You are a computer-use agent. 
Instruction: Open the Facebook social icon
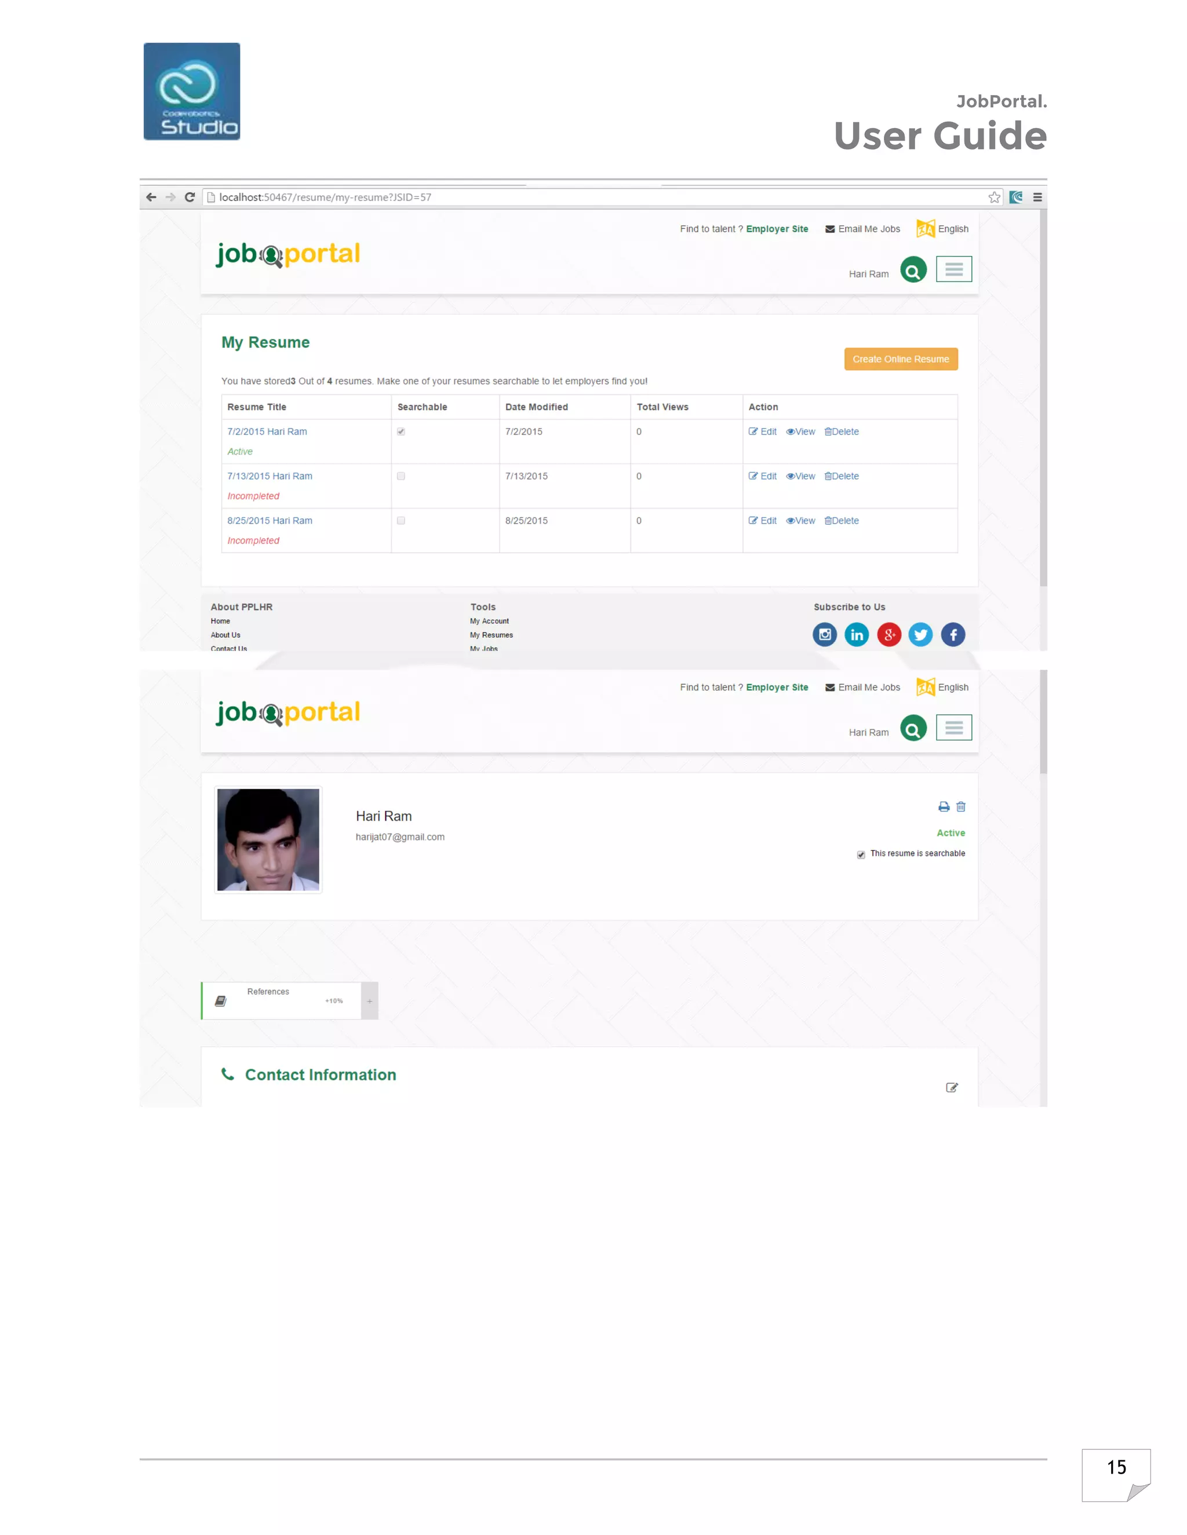953,635
